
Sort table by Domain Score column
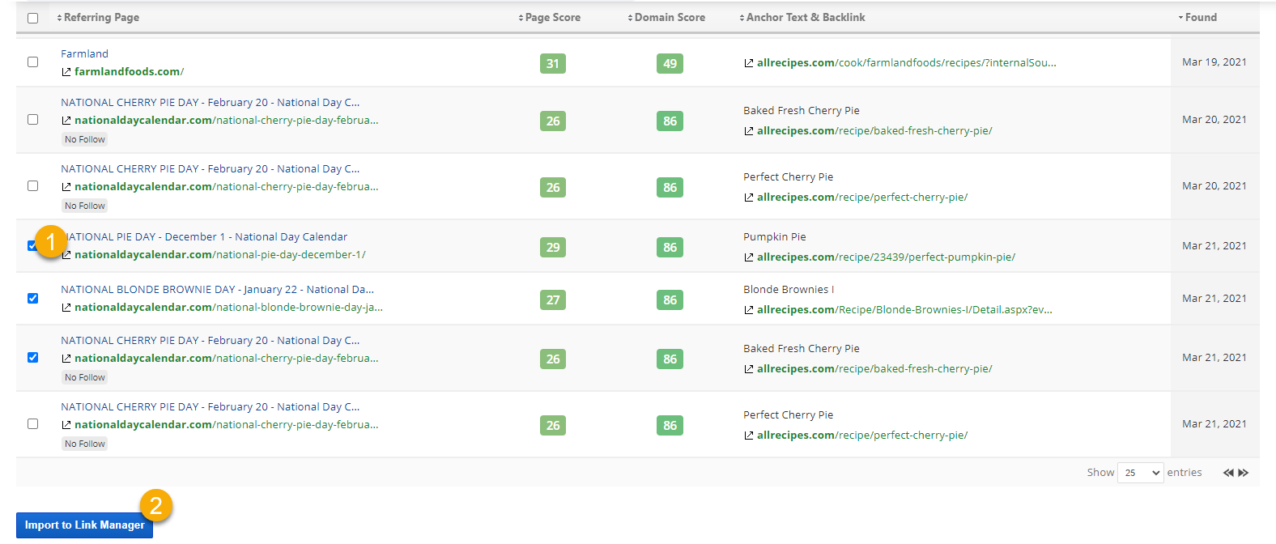tap(669, 18)
